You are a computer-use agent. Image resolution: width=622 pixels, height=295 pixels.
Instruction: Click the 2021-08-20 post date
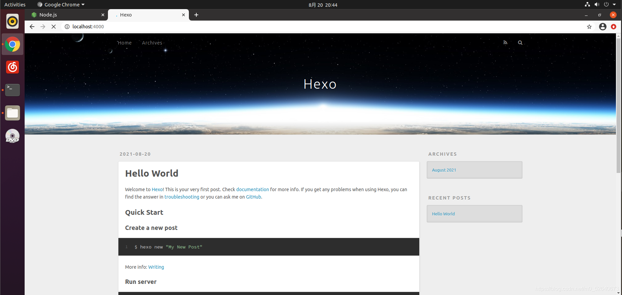(x=135, y=154)
